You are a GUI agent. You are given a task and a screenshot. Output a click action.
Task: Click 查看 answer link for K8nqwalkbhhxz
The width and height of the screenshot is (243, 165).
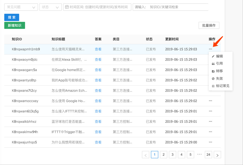(x=98, y=122)
